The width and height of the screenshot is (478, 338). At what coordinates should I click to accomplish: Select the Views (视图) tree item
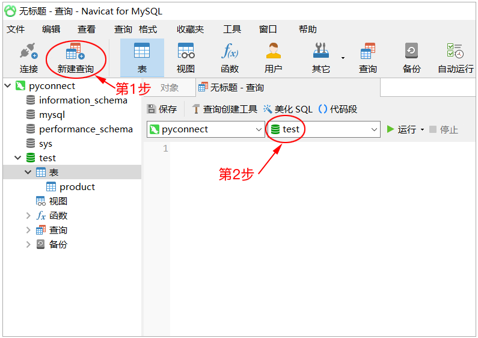[58, 201]
